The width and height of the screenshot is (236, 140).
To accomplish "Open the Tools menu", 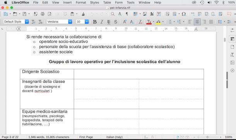I will 130,3.
